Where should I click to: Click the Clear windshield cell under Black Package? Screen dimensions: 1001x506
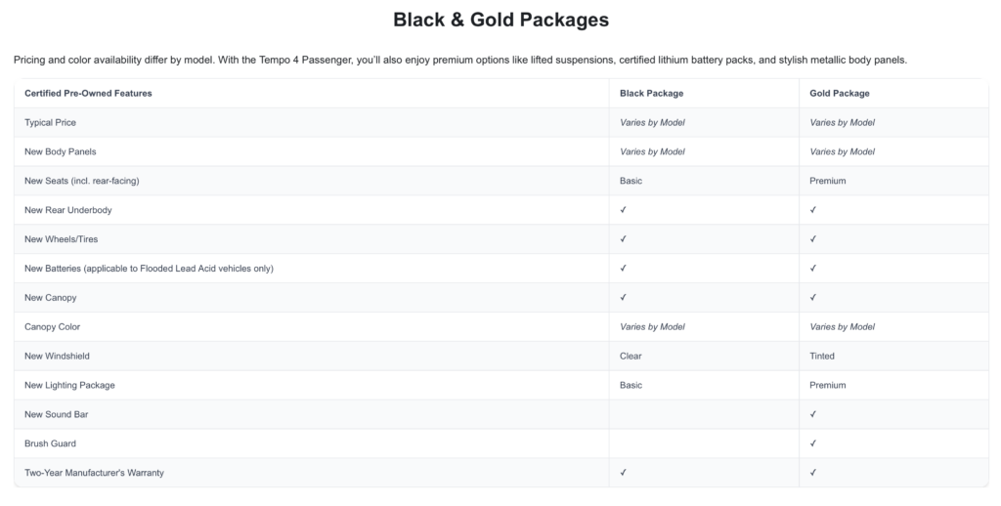[x=631, y=357]
